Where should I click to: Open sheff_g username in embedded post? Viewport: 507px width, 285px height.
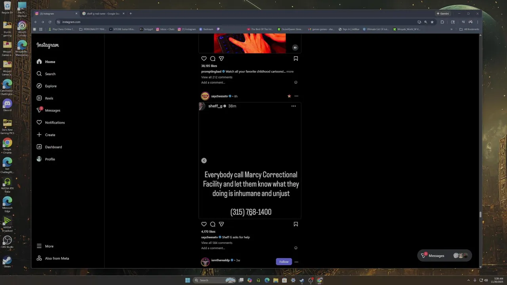click(215, 106)
